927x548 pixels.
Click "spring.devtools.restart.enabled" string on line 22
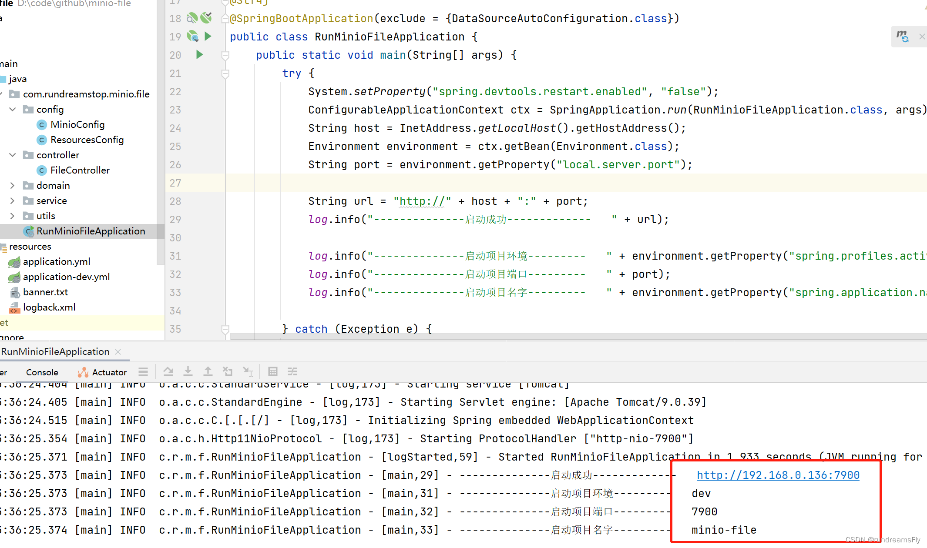(x=540, y=92)
